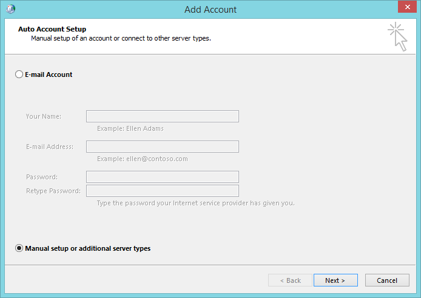
Task: Click the manual setup description text in the header
Action: pyautogui.click(x=121, y=38)
